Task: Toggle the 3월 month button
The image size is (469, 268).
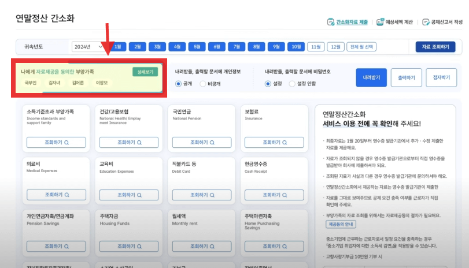Action: 157,47
